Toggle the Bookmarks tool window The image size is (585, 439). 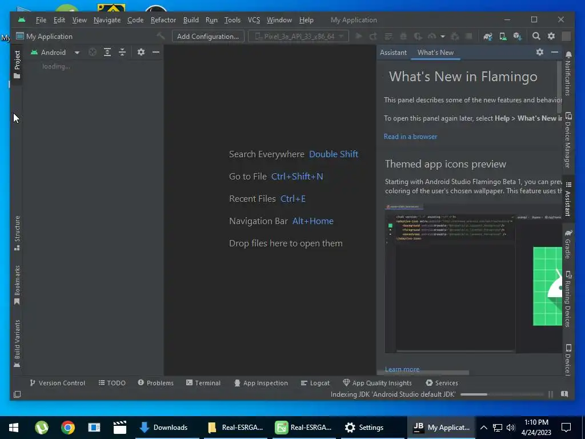point(17,285)
